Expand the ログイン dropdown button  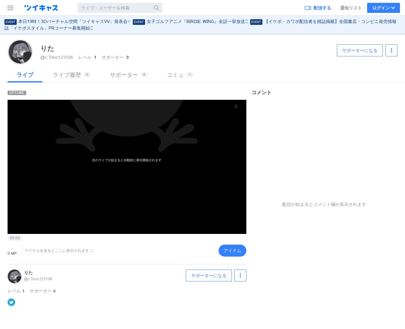384,8
